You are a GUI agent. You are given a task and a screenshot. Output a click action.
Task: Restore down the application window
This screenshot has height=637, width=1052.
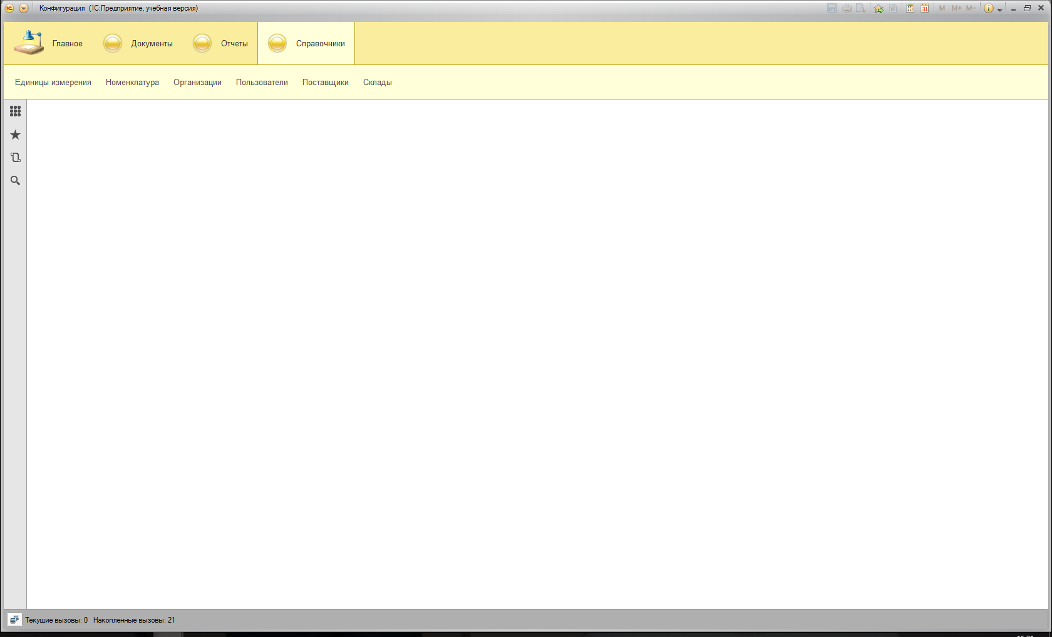[x=1027, y=8]
